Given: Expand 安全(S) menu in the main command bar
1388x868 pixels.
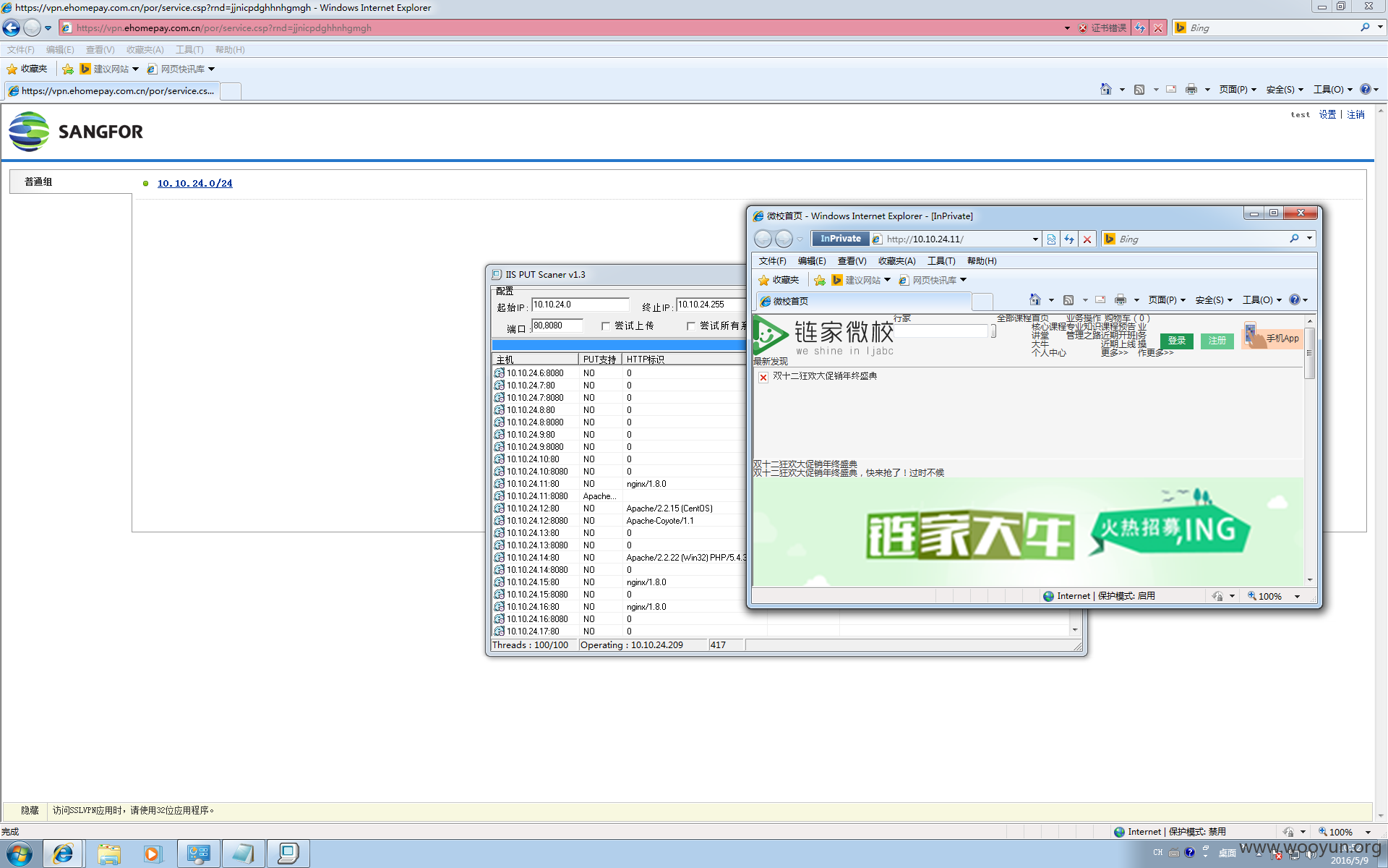Looking at the screenshot, I should [1285, 89].
